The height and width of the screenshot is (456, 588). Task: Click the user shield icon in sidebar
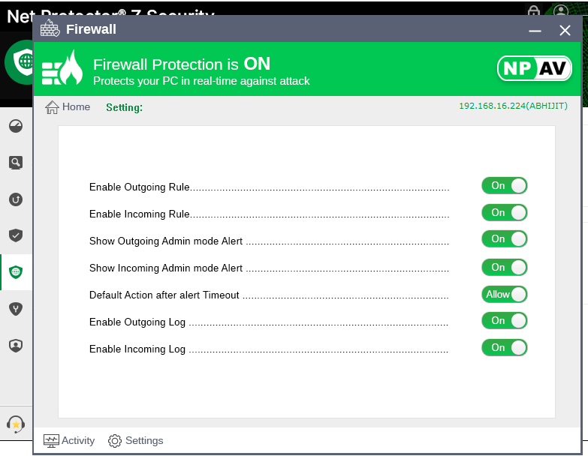[x=16, y=345]
